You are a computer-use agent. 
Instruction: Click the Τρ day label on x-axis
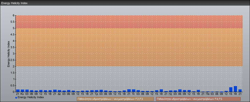[x=96, y=94]
